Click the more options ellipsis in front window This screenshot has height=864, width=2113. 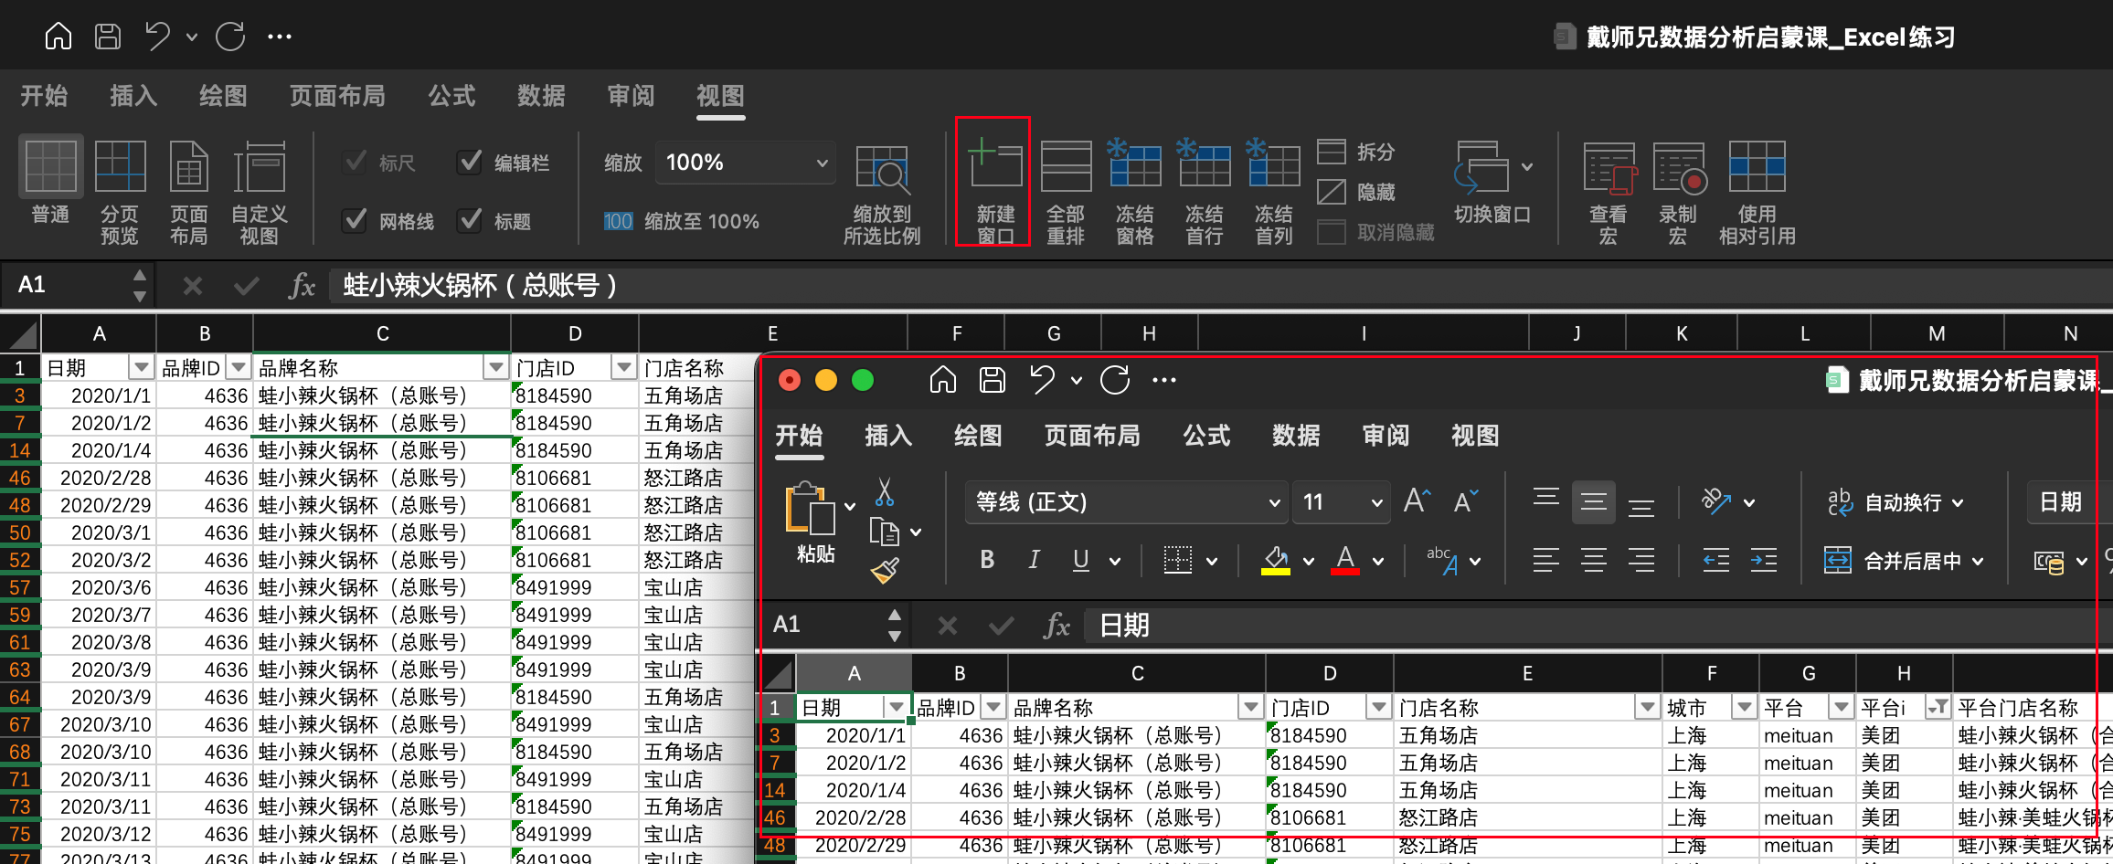tap(1164, 380)
